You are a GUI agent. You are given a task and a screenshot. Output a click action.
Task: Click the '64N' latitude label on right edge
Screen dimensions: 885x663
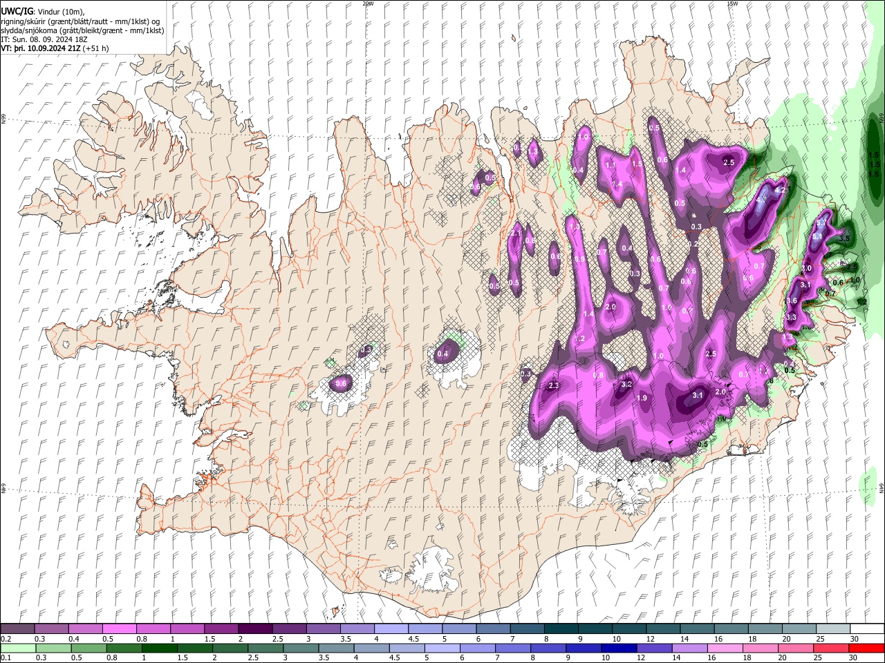click(x=882, y=488)
